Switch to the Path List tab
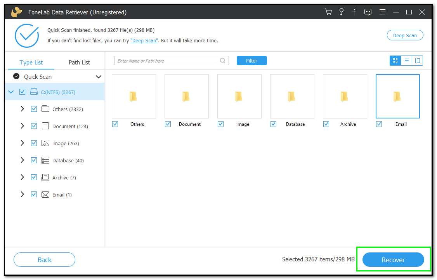The width and height of the screenshot is (437, 280). (80, 62)
